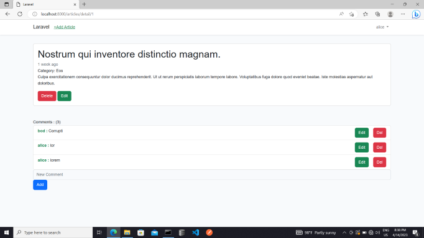Open the Windows Start menu
Image resolution: width=424 pixels, height=238 pixels.
point(6,232)
